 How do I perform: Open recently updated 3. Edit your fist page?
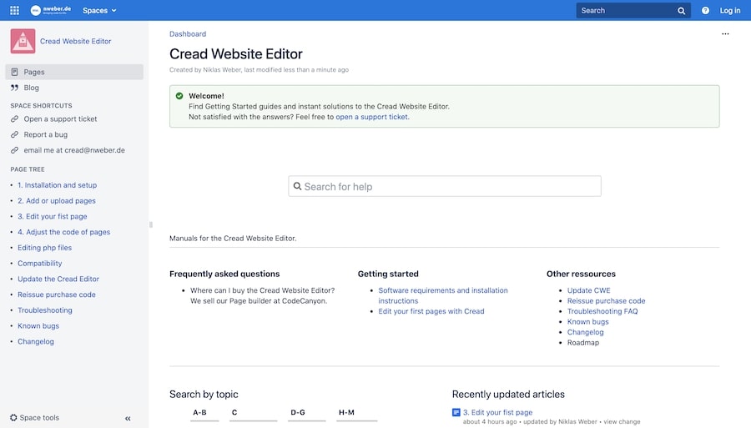tap(497, 412)
